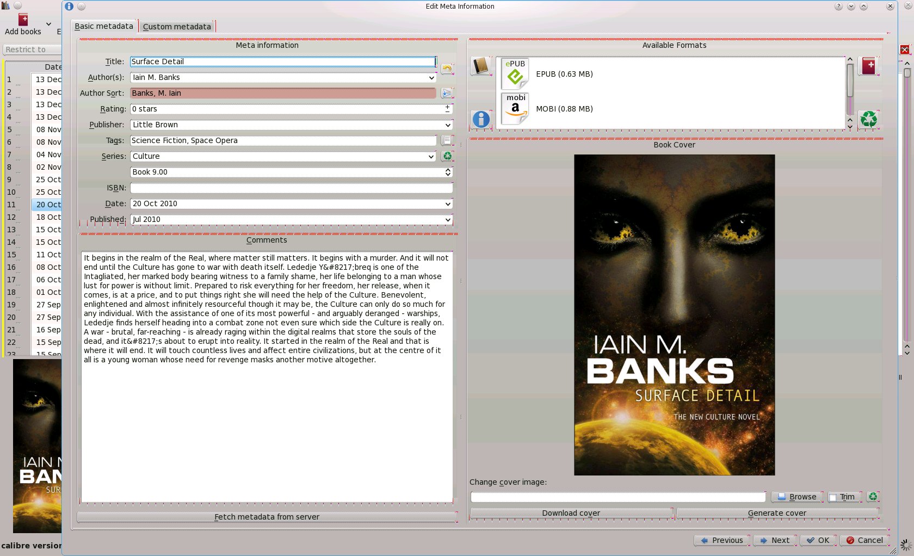Click the Tags input field
914x556 pixels.
pyautogui.click(x=283, y=140)
